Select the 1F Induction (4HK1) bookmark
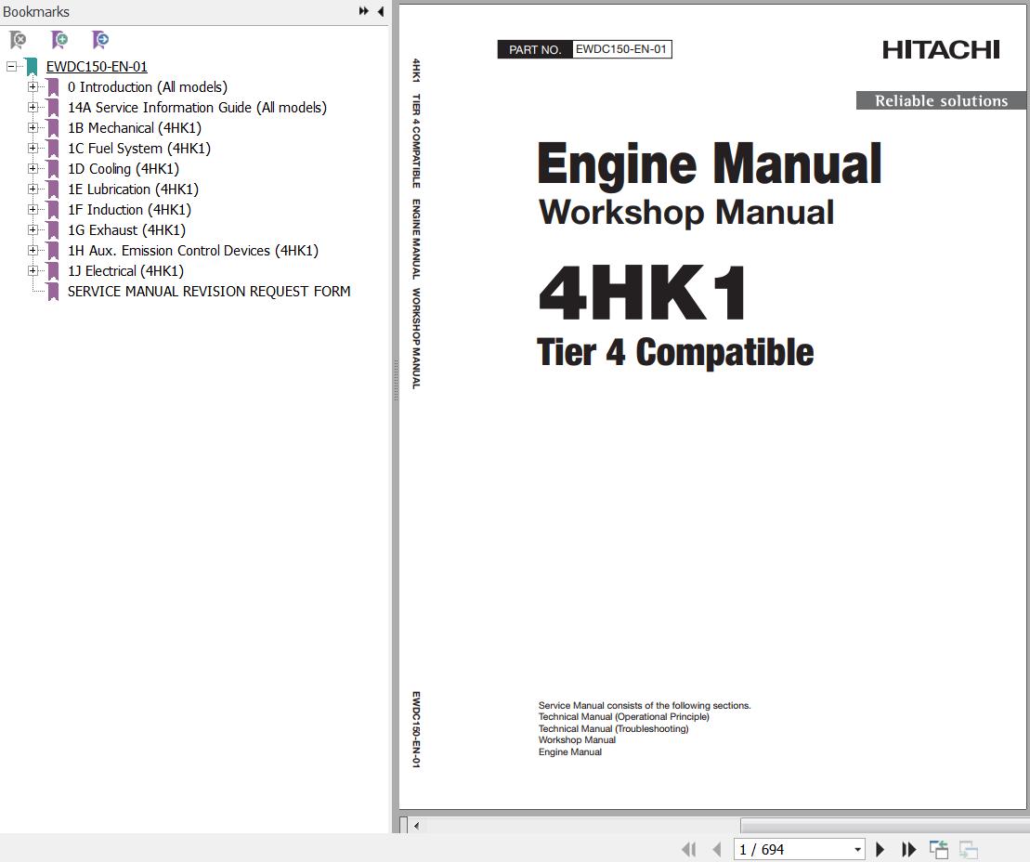Viewport: 1030px width, 862px height. coord(129,209)
